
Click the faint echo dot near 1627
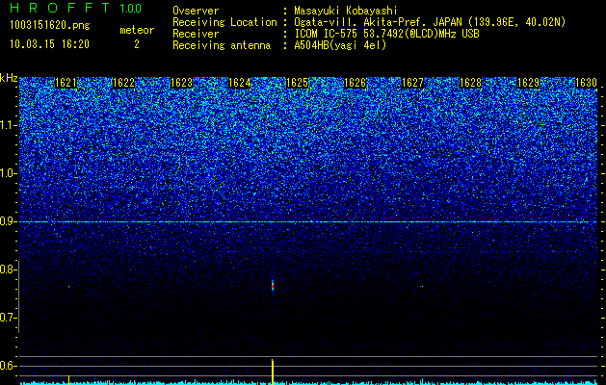421,287
